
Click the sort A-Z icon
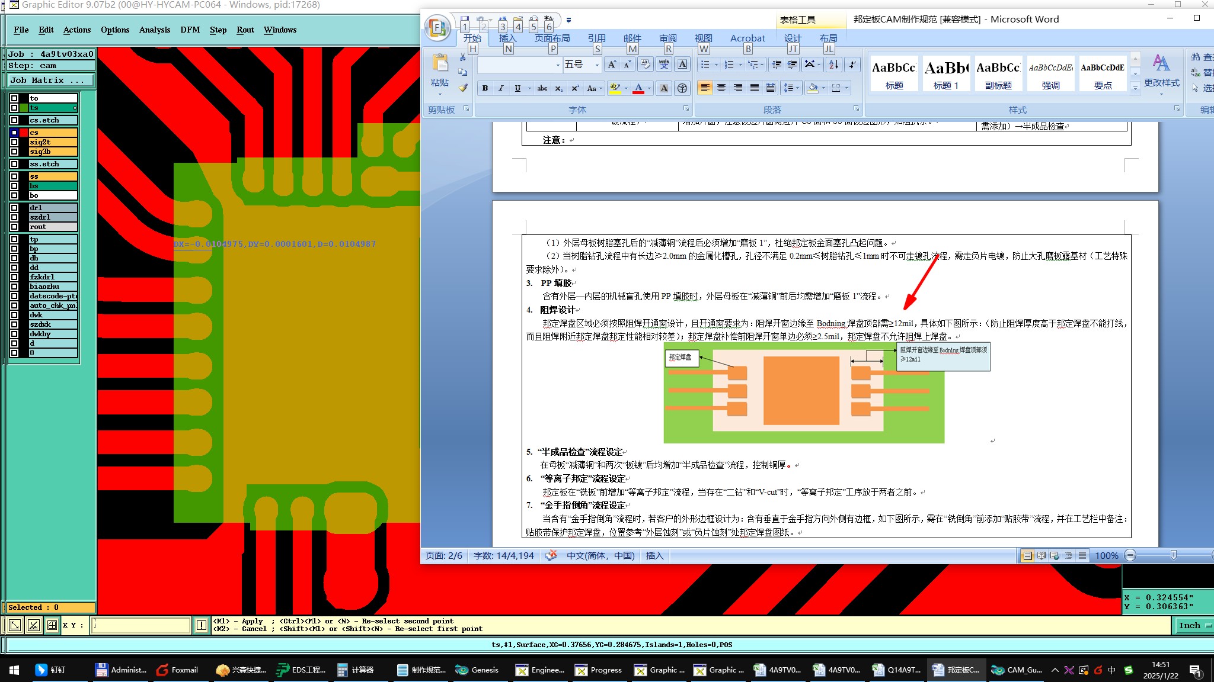click(x=833, y=65)
